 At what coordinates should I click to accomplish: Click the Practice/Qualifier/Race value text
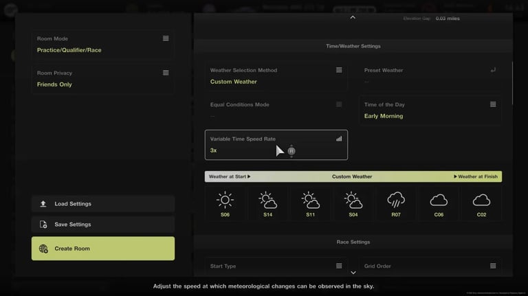coord(69,50)
